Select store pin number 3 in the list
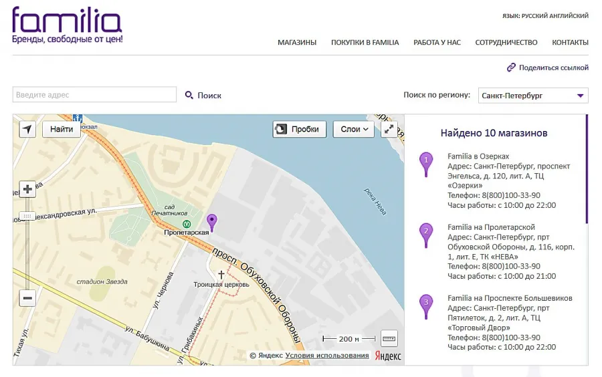602x377 pixels. tap(426, 307)
